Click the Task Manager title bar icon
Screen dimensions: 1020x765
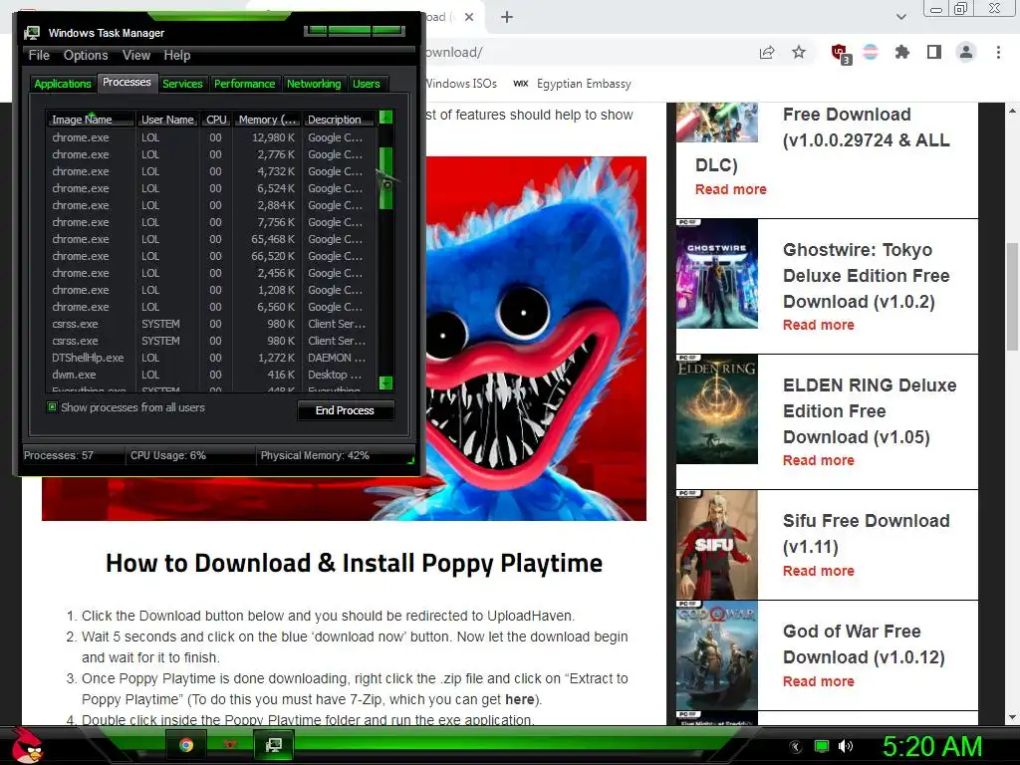point(32,33)
